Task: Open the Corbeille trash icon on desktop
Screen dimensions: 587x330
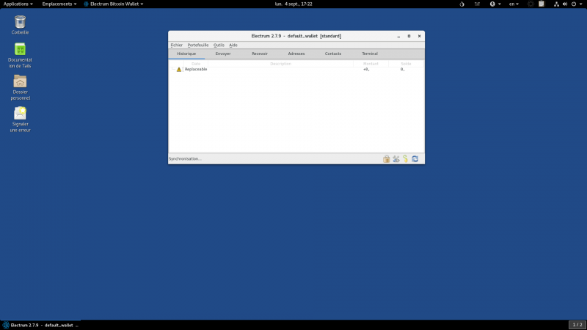Action: (x=21, y=23)
